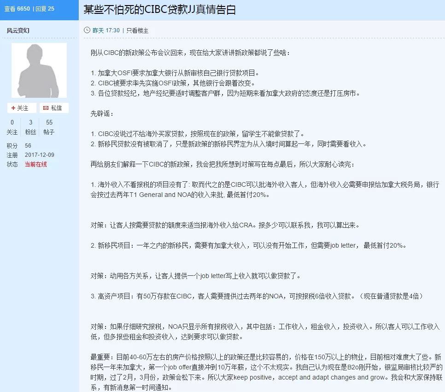Click the 当前在线 status text
The height and width of the screenshot is (392, 445).
coord(36,164)
